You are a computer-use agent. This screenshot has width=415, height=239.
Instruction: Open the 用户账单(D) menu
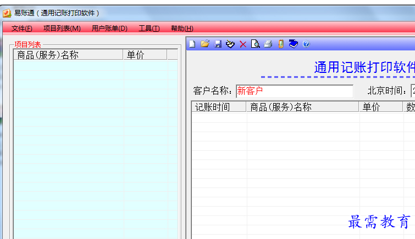coord(109,29)
